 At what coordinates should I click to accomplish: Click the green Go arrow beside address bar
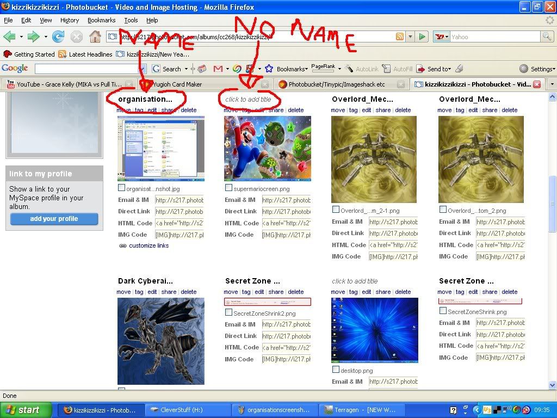pos(422,37)
